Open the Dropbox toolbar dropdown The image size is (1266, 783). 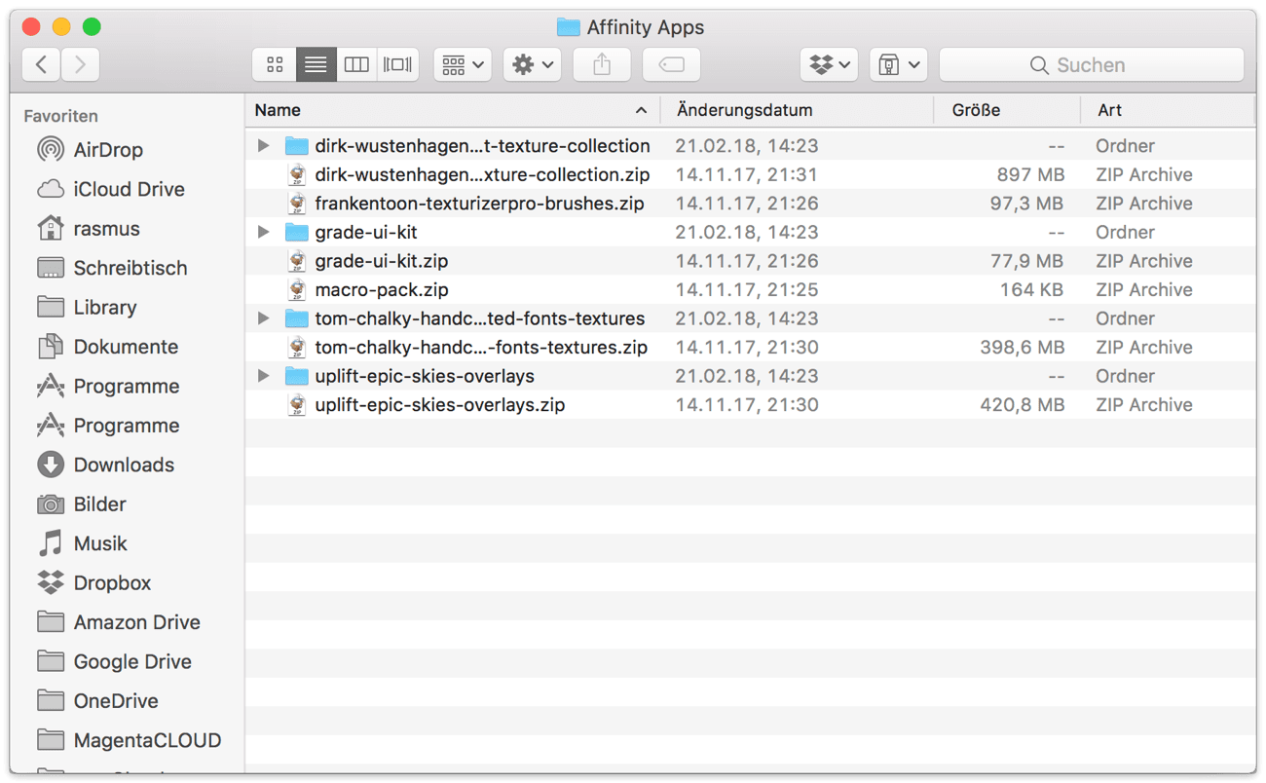point(829,64)
